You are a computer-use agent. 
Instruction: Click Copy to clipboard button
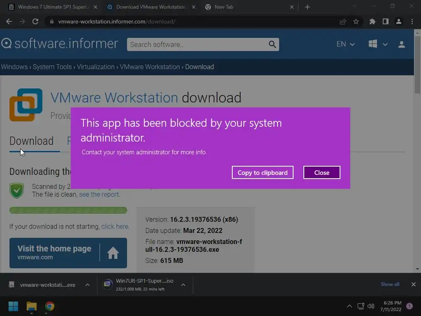263,172
